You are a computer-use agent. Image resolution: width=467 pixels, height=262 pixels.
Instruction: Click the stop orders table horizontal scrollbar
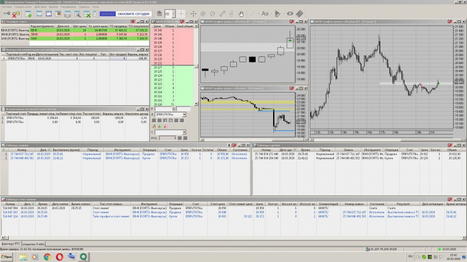tap(233, 238)
